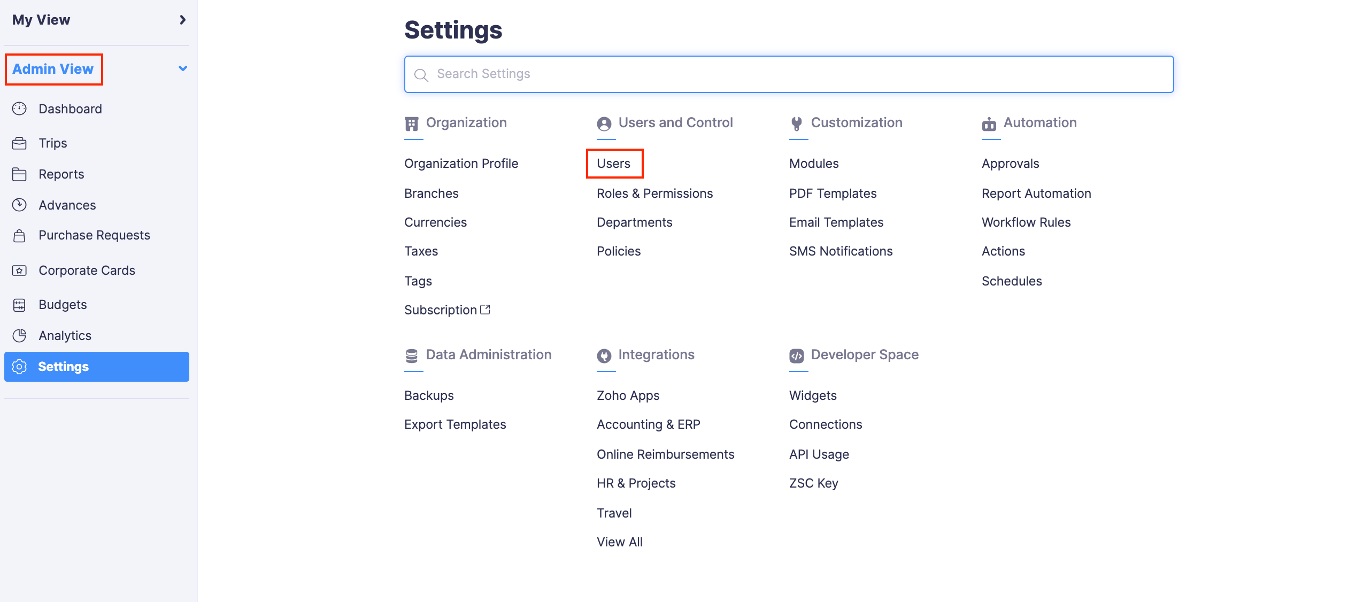
Task: Click the Corporate Cards icon
Action: pos(19,271)
